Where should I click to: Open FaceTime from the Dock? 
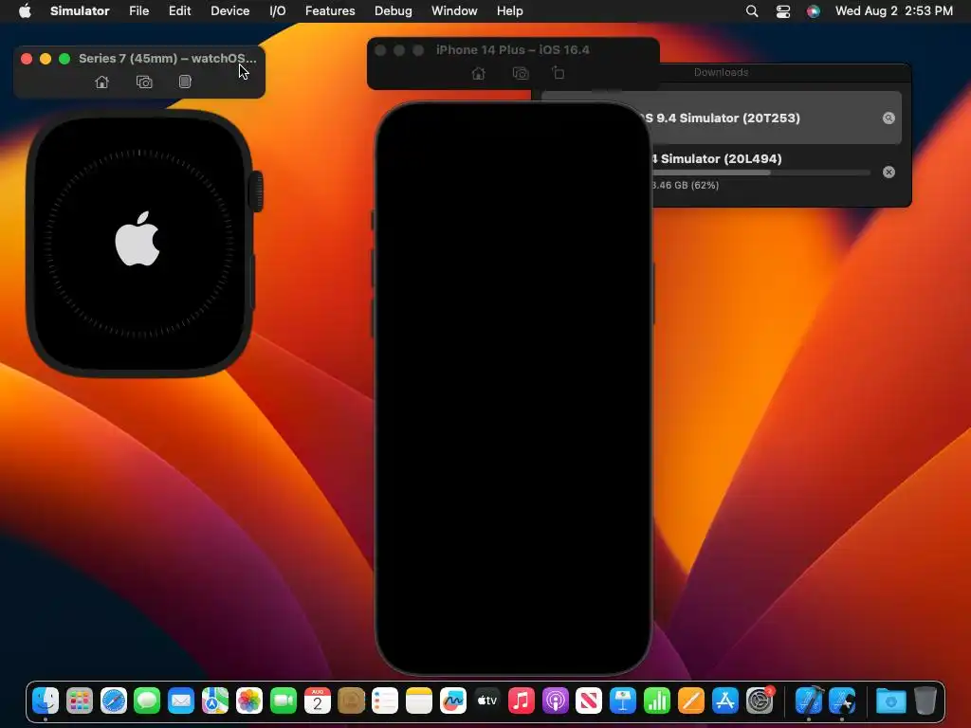(284, 701)
